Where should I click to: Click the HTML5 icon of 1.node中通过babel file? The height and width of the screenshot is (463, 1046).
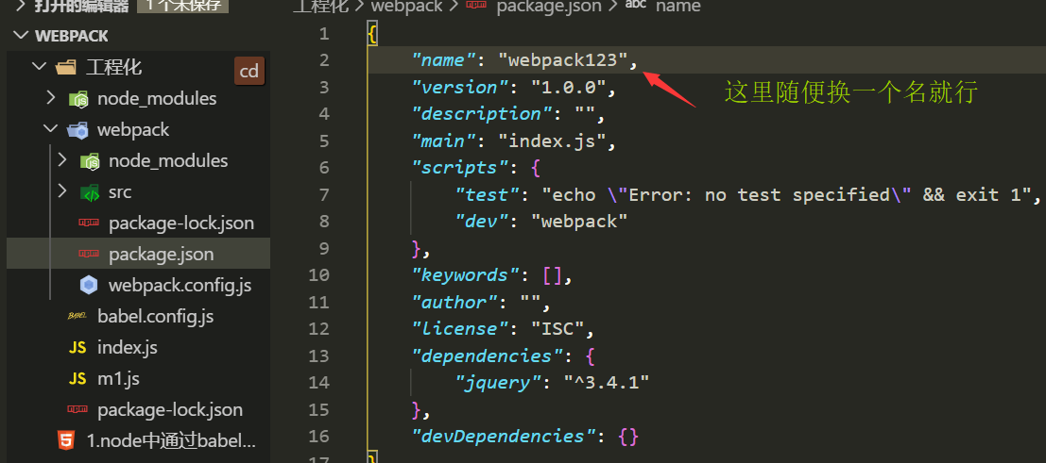point(66,440)
